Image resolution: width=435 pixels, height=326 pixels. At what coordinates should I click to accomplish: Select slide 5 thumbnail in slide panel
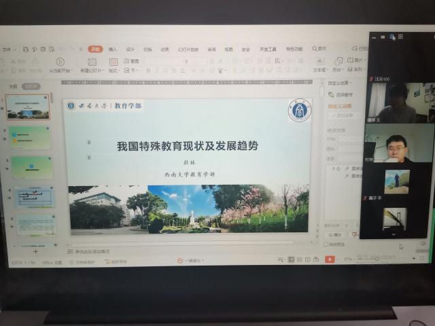click(36, 225)
